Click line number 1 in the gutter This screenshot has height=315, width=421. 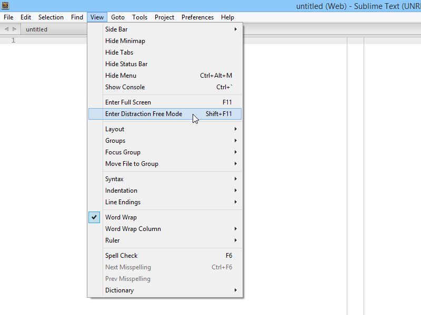[x=13, y=40]
